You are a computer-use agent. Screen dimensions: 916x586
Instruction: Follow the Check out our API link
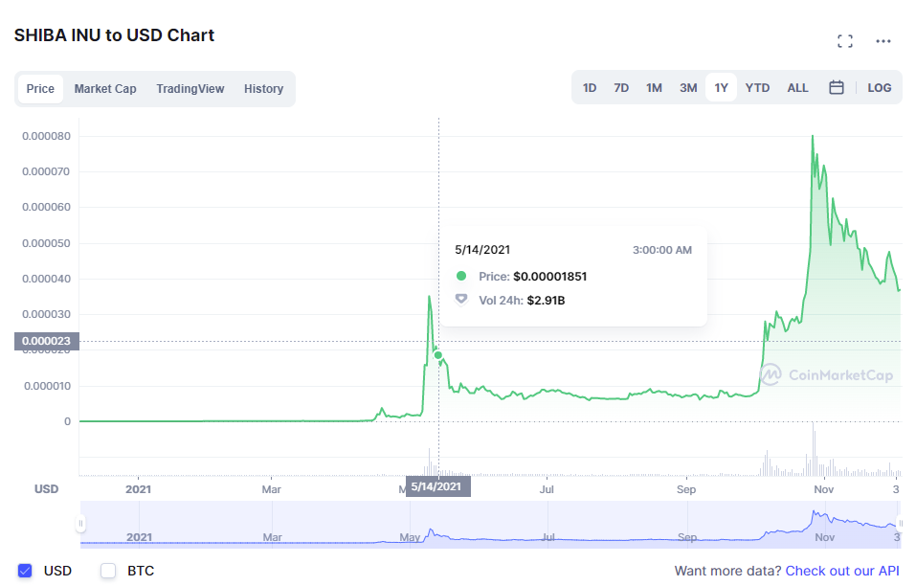[x=841, y=571]
